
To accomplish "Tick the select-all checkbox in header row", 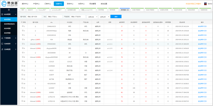I will [x=22, y=22].
